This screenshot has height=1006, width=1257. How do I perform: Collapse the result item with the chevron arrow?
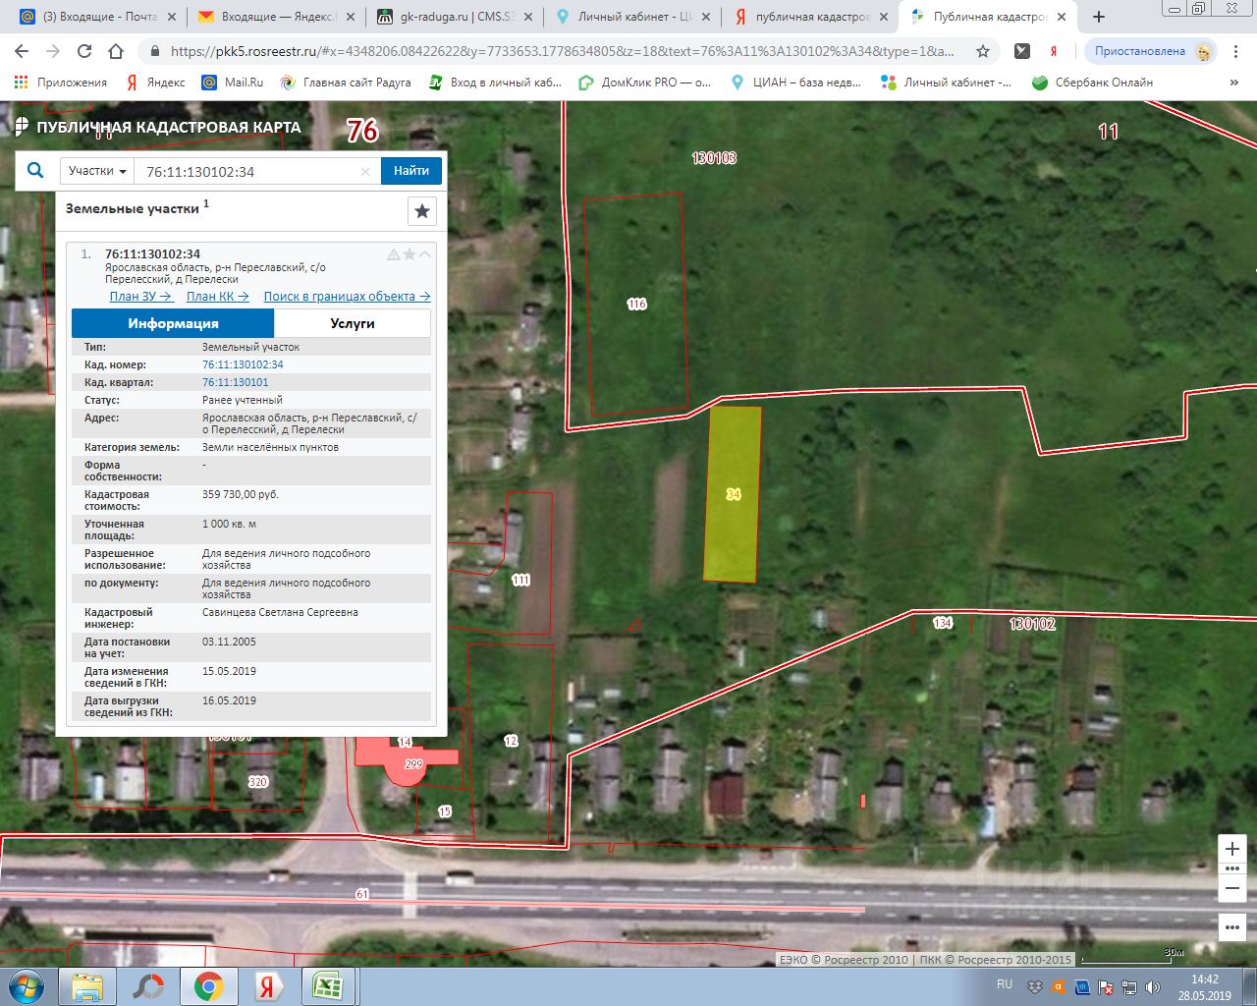[425, 254]
